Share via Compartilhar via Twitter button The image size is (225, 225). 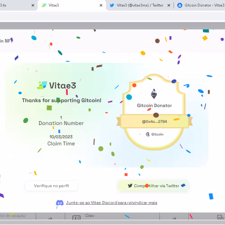point(153,186)
